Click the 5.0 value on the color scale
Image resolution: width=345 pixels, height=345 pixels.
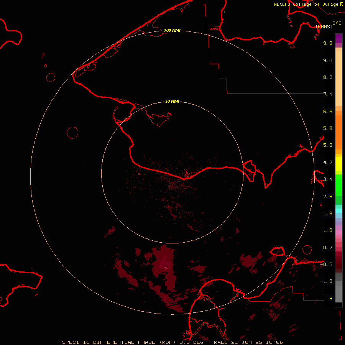pos(328,145)
